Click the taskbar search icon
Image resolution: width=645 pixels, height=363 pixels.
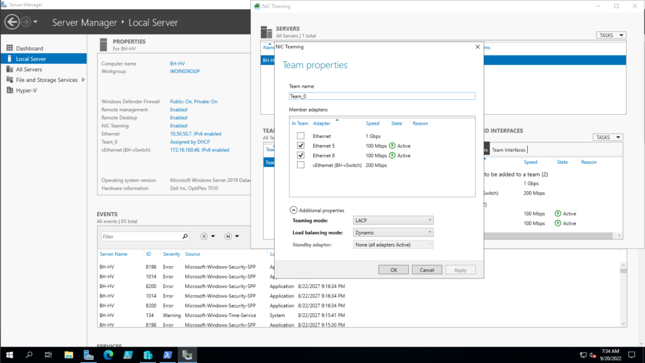click(x=29, y=355)
